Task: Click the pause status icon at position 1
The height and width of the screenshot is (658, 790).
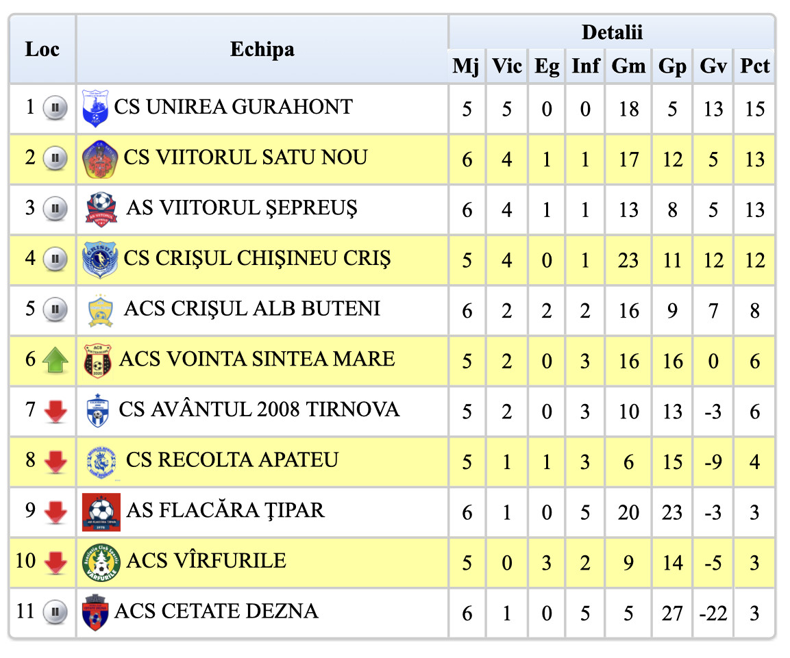Action: (55, 108)
